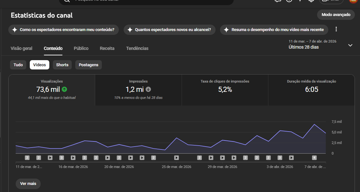Click the number 3 marker above 3 de abr. de 2026
This screenshot has width=360, height=192.
280,158
